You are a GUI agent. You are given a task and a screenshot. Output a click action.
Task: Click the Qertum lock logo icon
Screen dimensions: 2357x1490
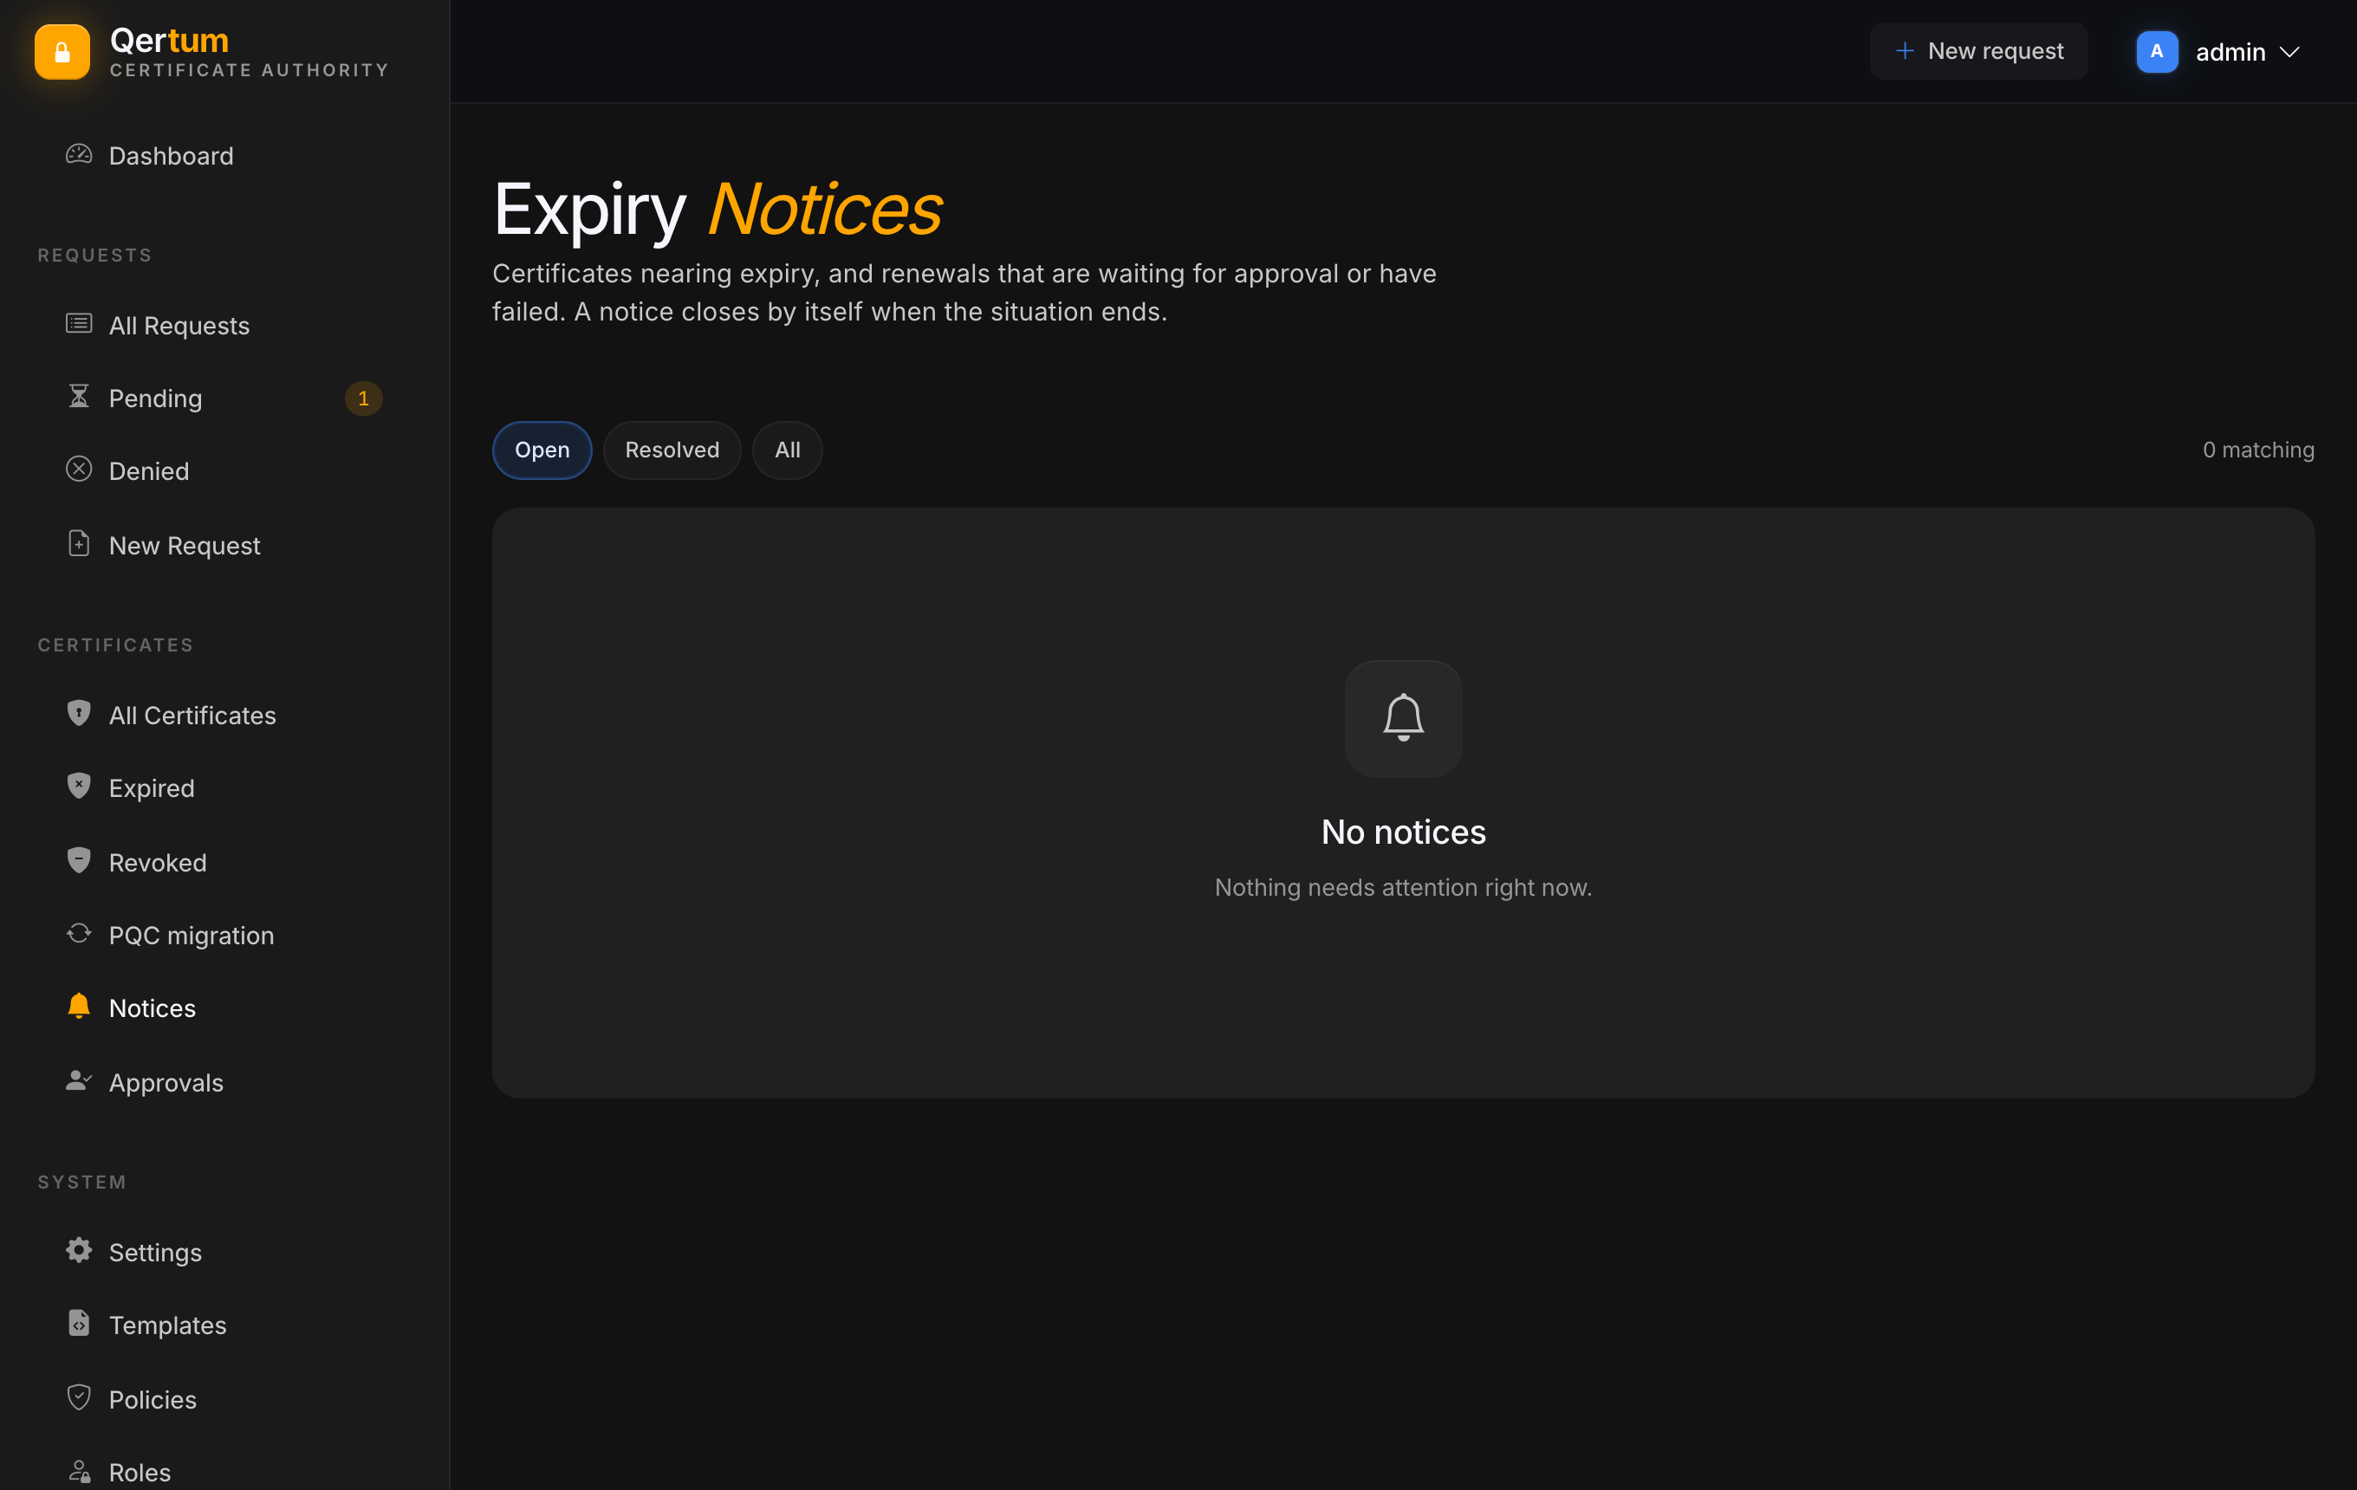coord(62,52)
